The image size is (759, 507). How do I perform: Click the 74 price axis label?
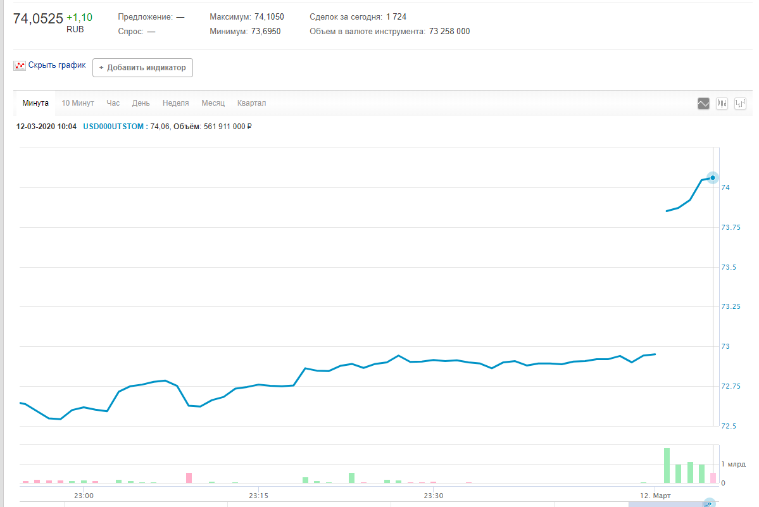click(725, 187)
